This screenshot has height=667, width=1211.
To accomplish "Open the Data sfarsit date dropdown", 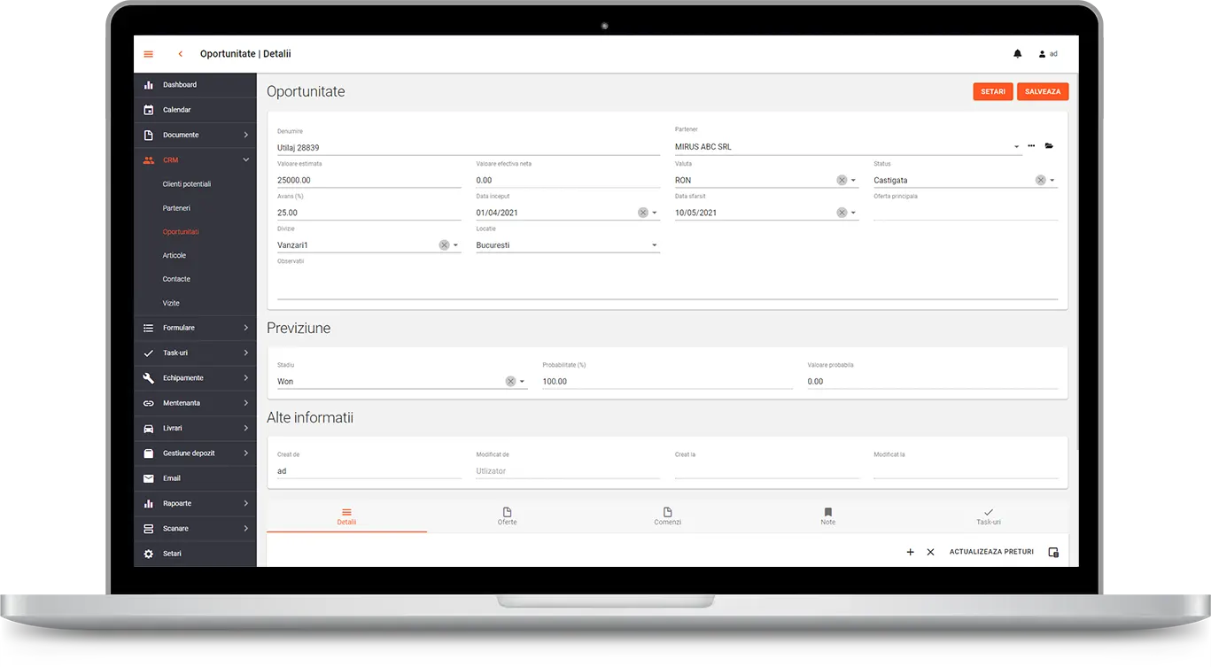I will [x=853, y=213].
